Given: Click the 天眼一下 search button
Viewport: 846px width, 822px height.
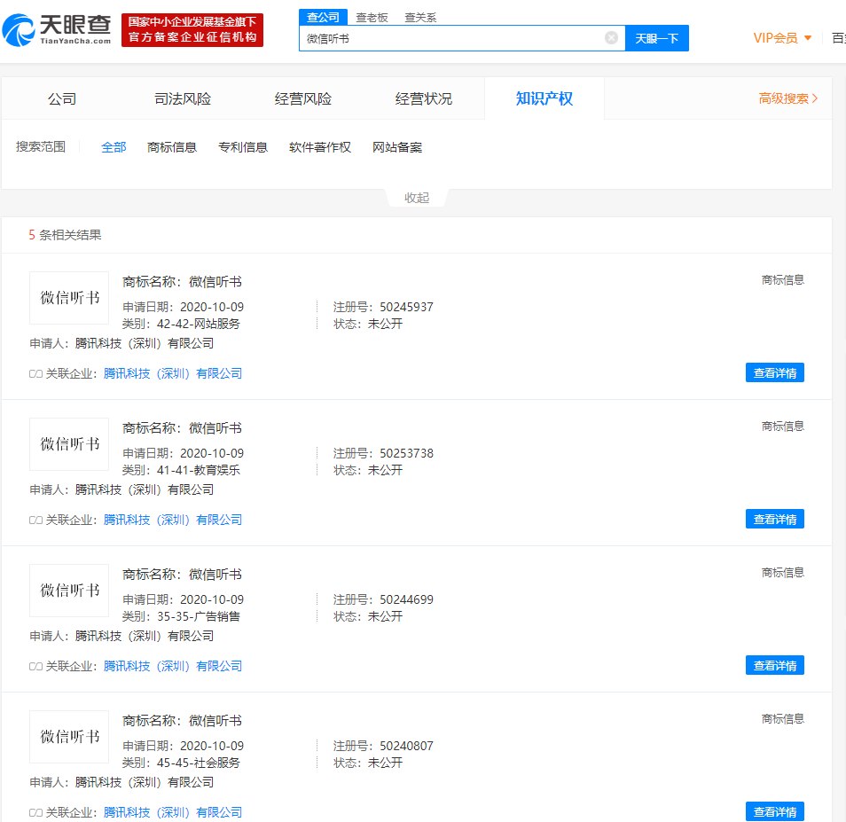Looking at the screenshot, I should (x=656, y=38).
